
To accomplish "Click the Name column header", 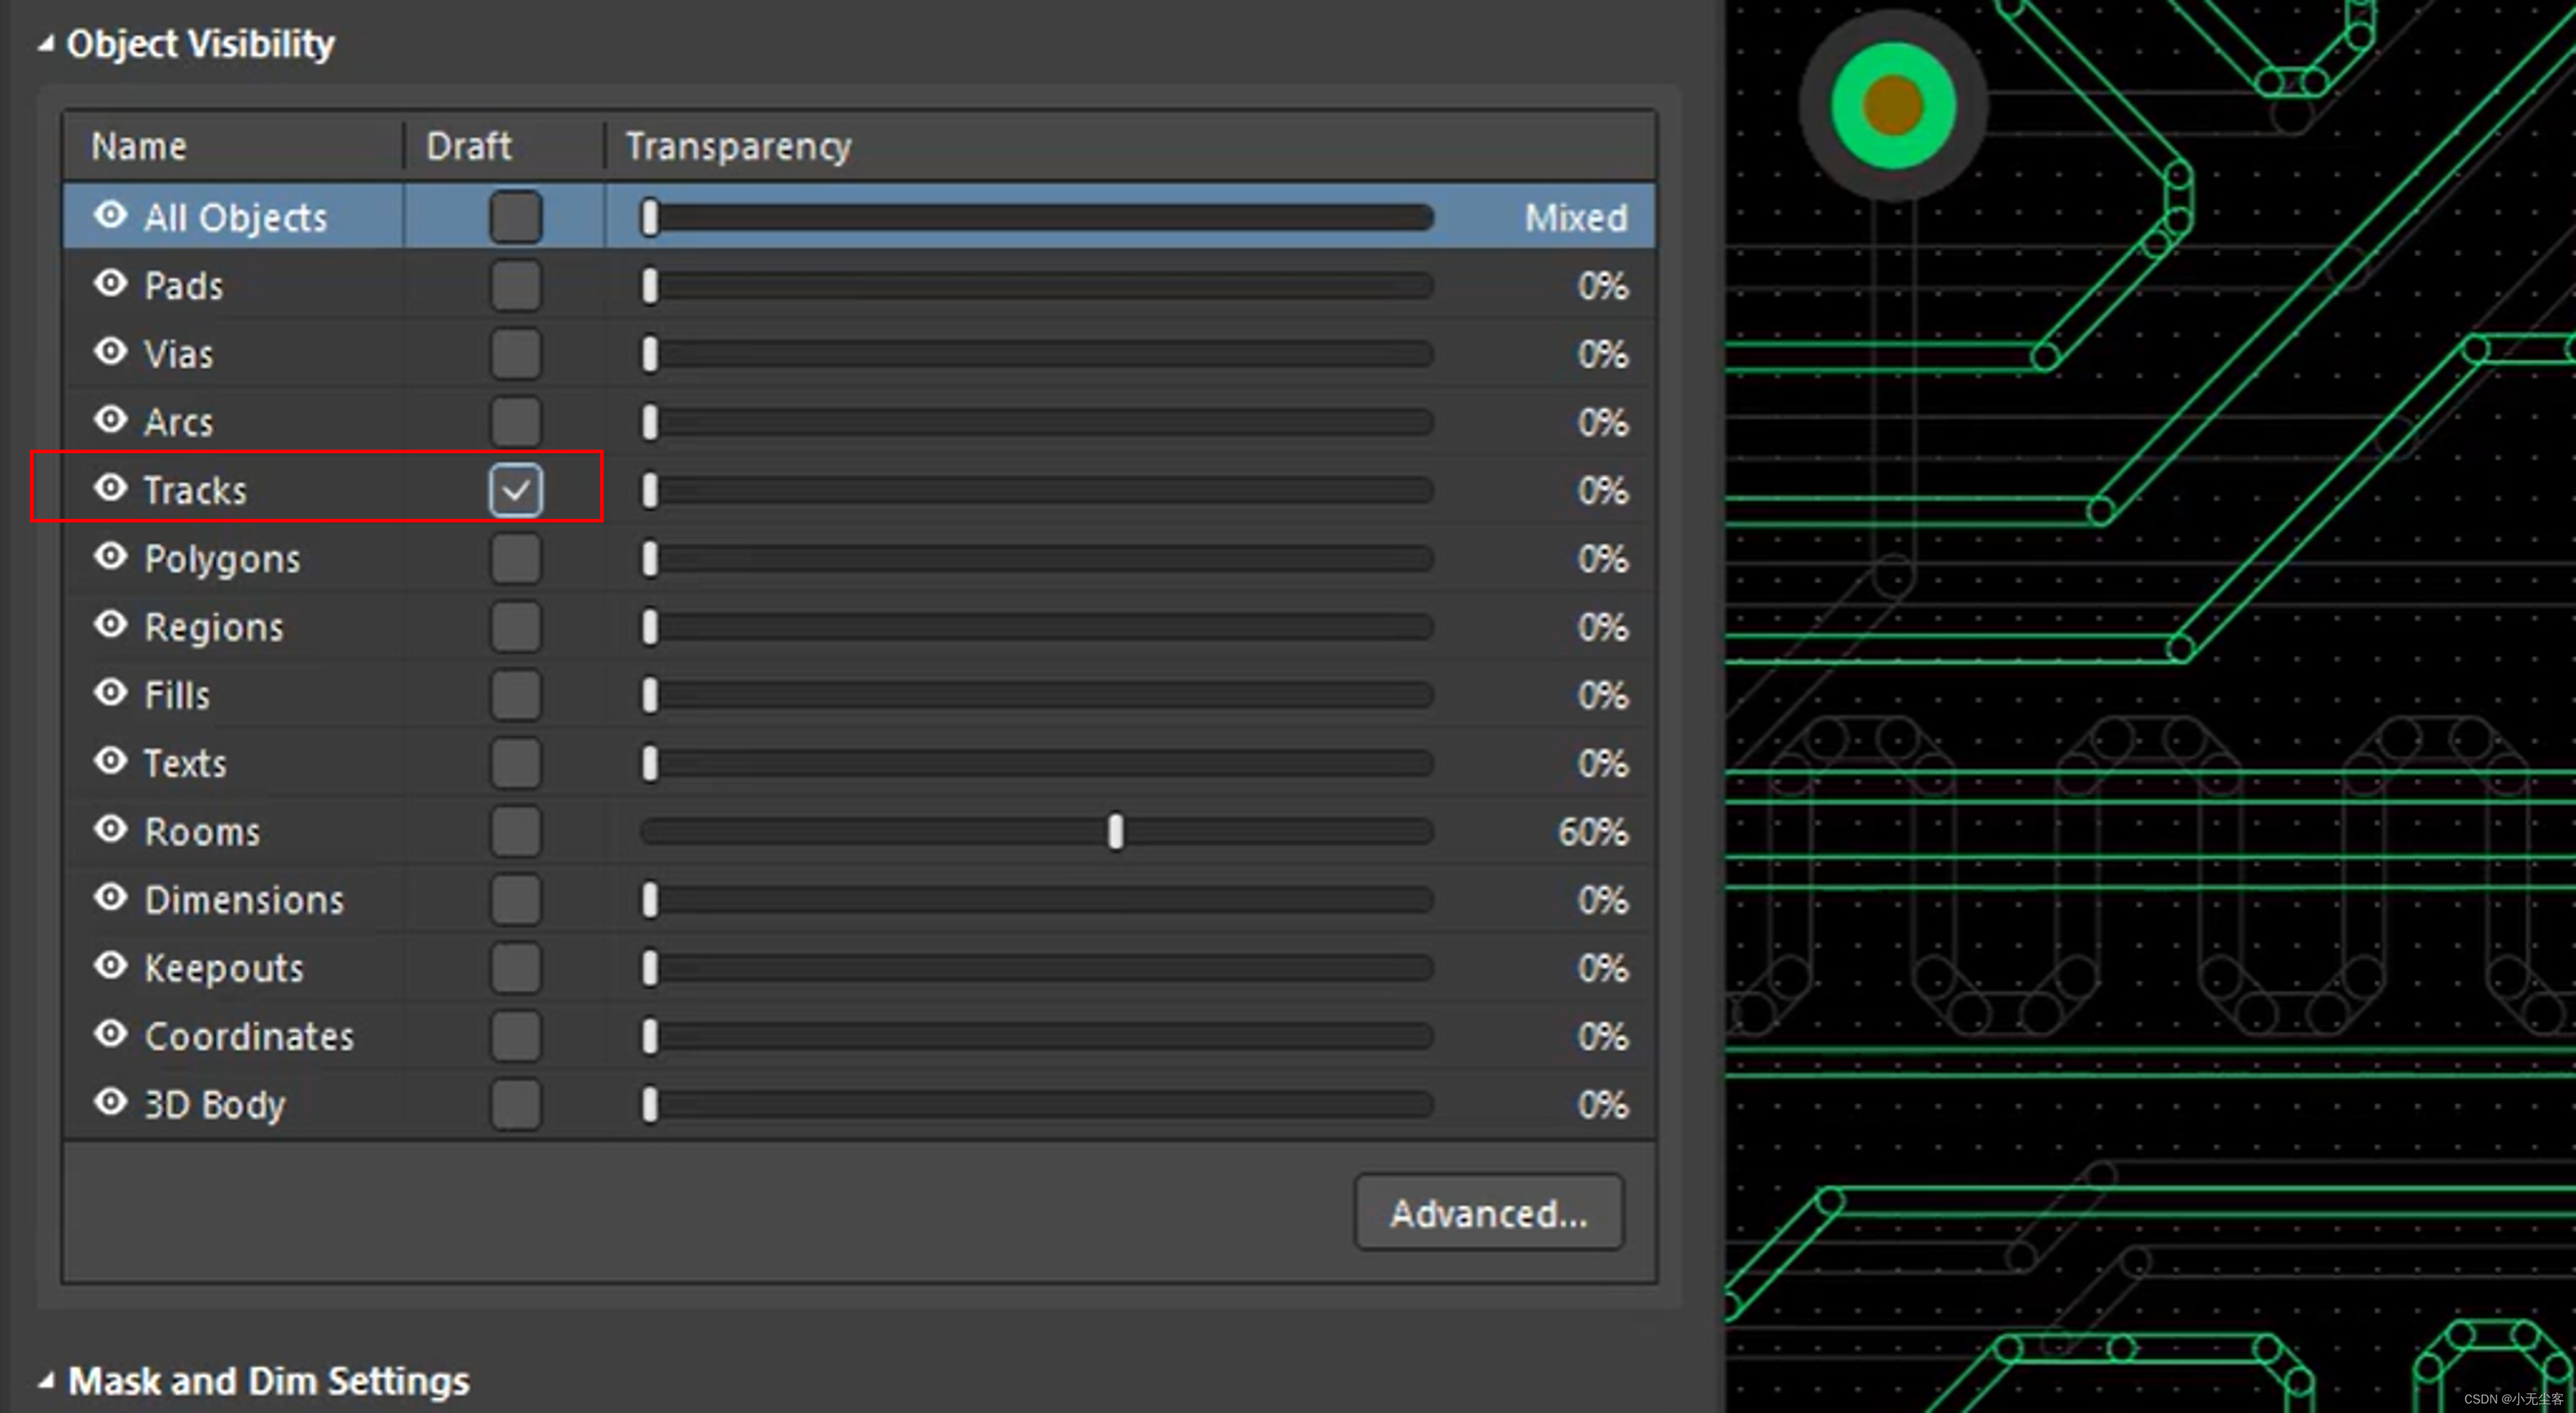I will click(139, 147).
